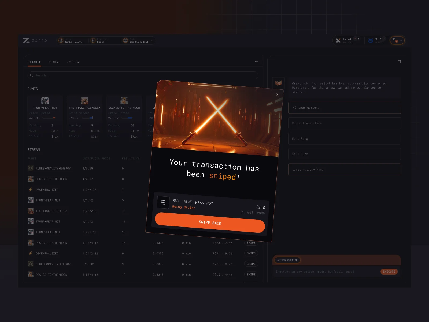The width and height of the screenshot is (429, 322).
Task: Switch first wallet balance to bitcoin
Action: click(x=355, y=39)
